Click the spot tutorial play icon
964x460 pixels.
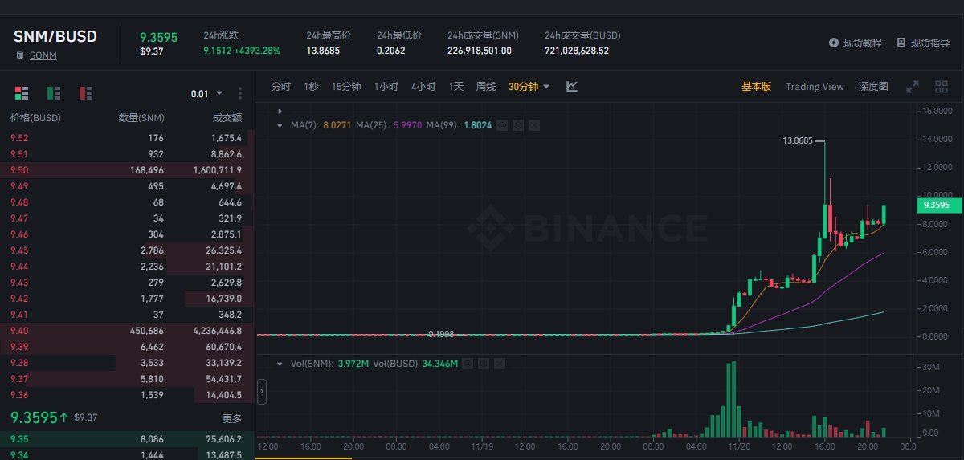point(834,43)
